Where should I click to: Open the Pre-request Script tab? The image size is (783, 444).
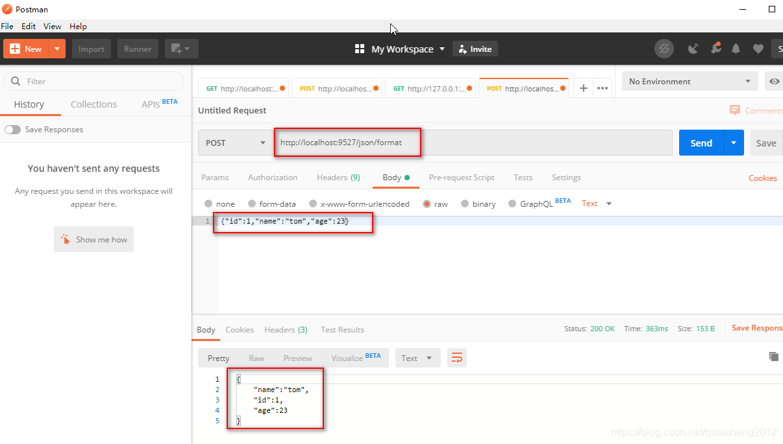(462, 178)
